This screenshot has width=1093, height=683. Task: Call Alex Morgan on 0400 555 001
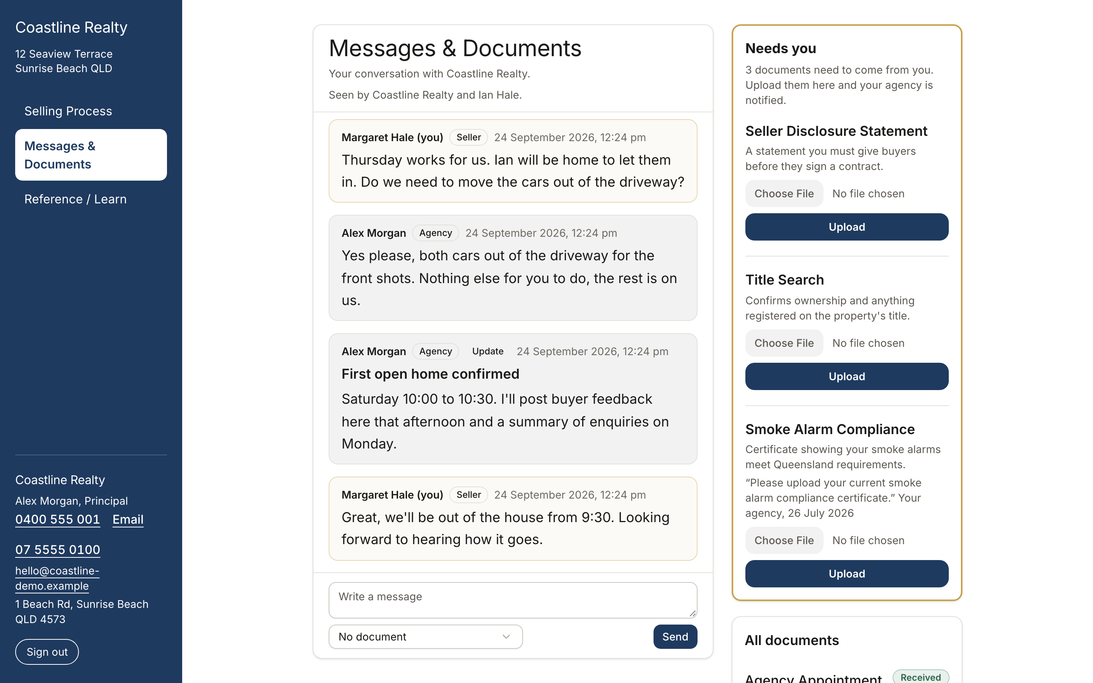(57, 519)
